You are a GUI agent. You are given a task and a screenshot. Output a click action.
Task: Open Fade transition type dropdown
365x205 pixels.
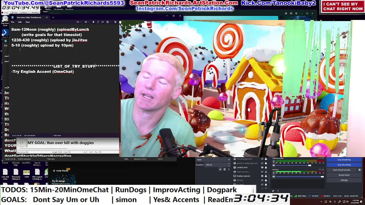coord(213,159)
